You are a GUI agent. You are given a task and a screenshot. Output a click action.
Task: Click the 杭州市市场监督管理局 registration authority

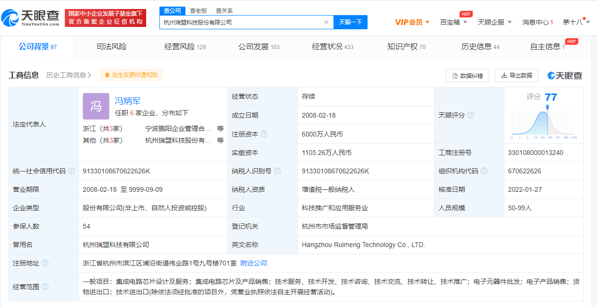pyautogui.click(x=335, y=226)
